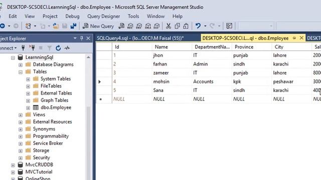Screen dimensions: 321x180
Task: Click the New Query button
Action: tap(98, 26)
